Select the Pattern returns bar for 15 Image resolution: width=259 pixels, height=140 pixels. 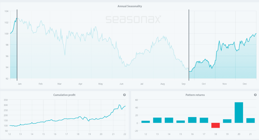click(x=180, y=122)
